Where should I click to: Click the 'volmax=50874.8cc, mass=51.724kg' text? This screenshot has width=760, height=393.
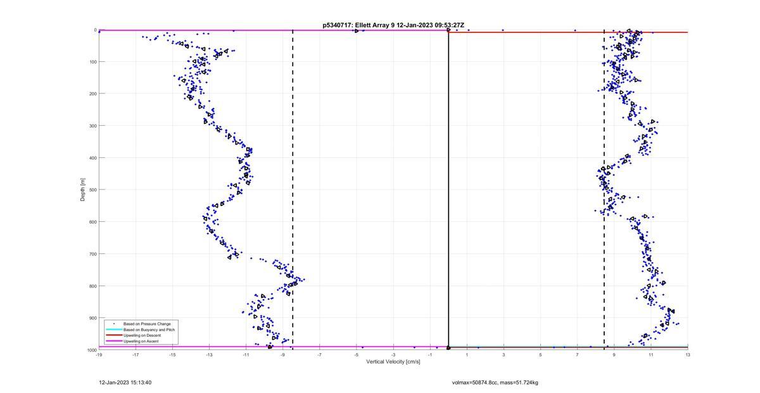pyautogui.click(x=495, y=382)
